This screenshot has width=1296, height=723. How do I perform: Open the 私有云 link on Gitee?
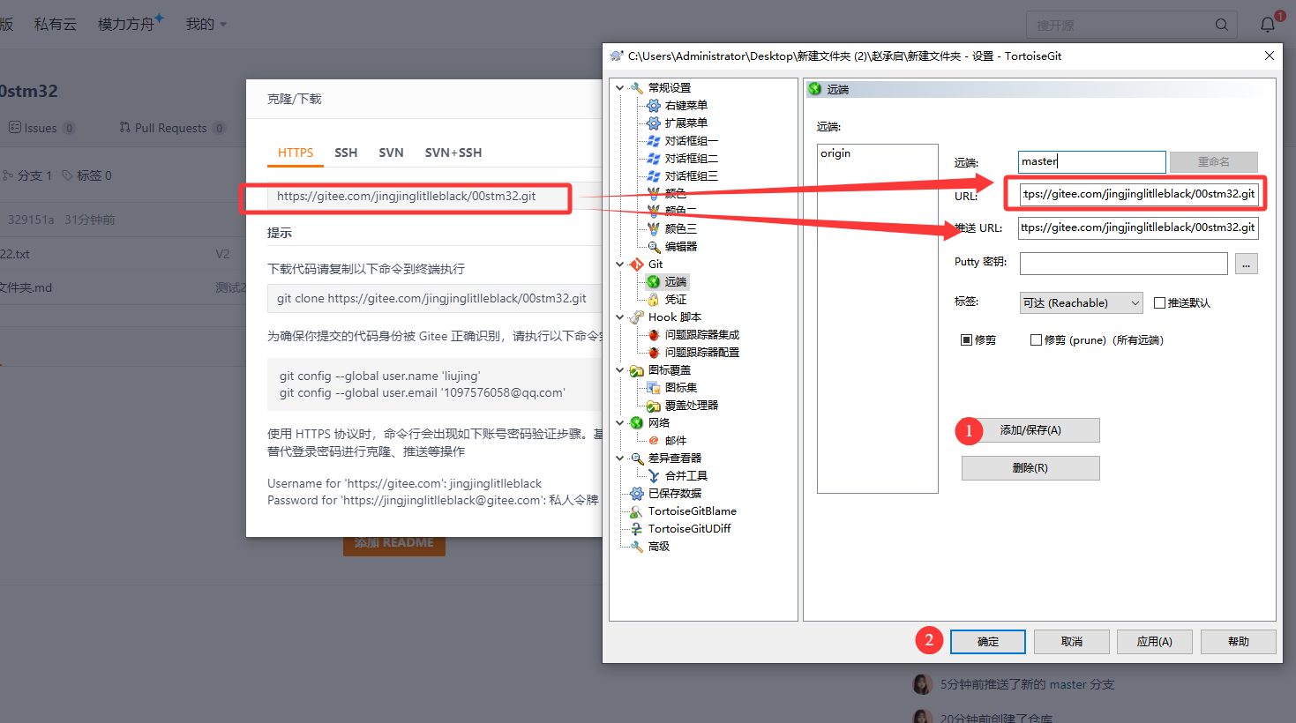coord(56,25)
